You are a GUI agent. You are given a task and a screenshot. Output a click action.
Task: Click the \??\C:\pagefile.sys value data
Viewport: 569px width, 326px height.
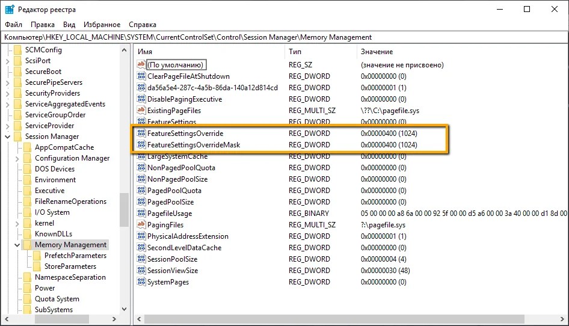390,110
